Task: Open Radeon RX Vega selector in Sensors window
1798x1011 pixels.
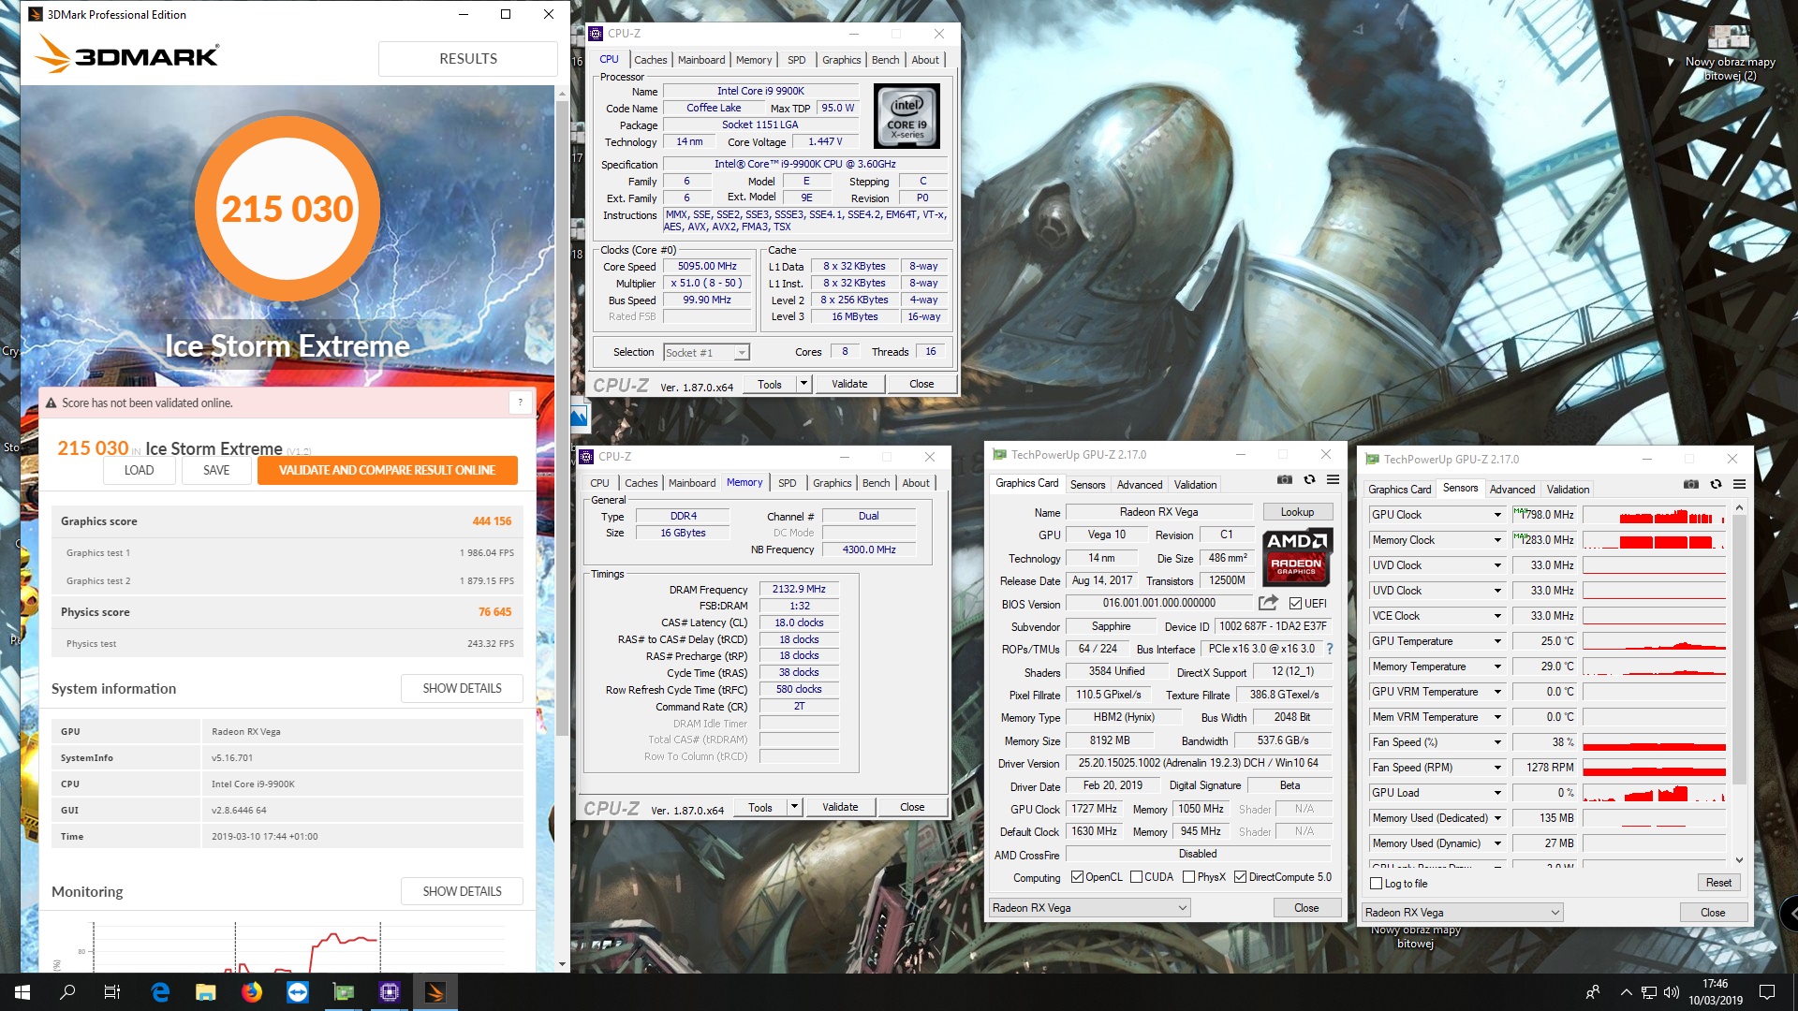Action: (x=1463, y=913)
